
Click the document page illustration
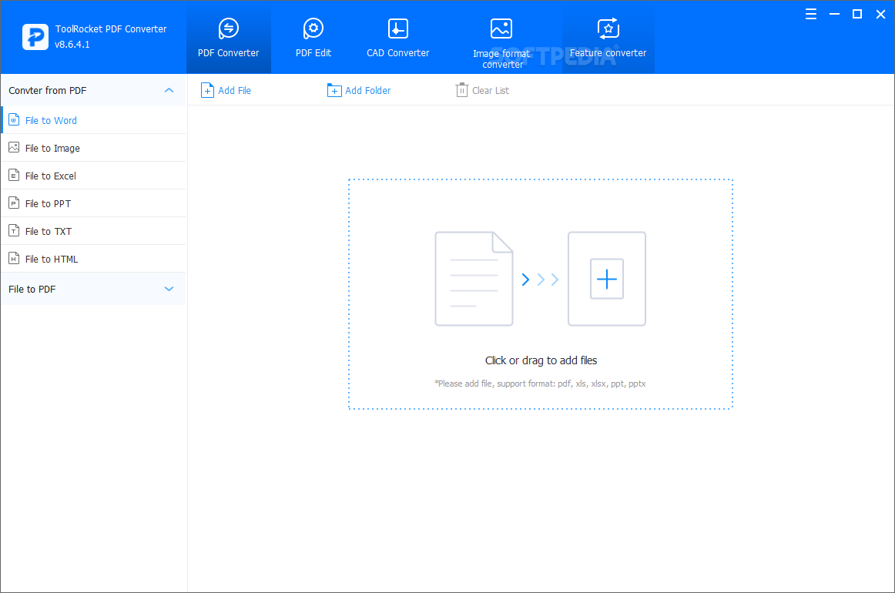474,279
